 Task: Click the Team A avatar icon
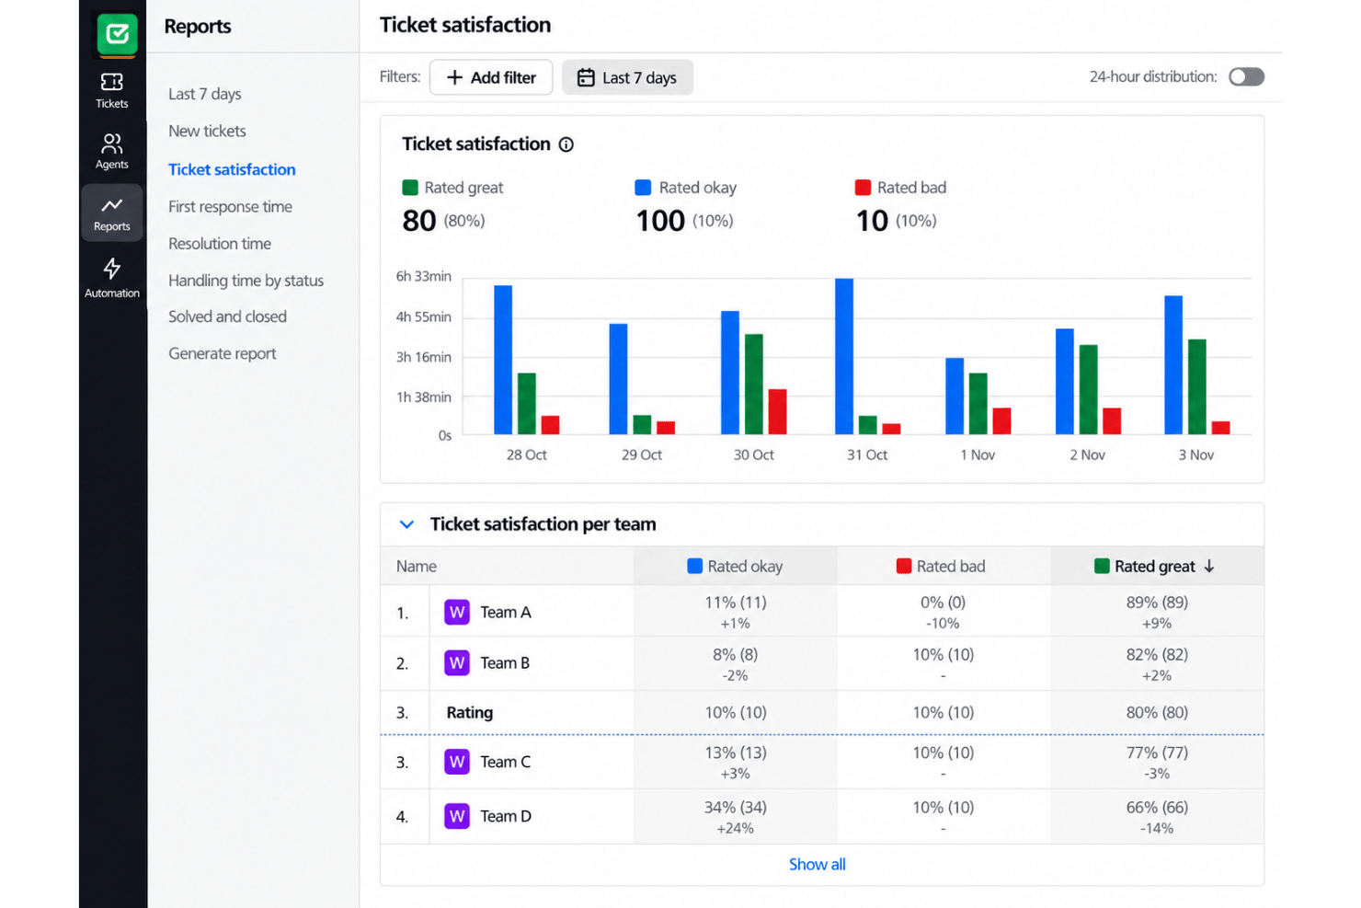[x=457, y=613]
